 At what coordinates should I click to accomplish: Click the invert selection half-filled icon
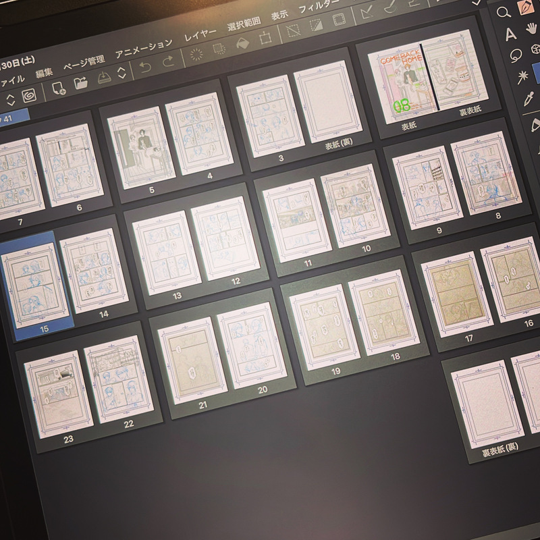(x=316, y=25)
